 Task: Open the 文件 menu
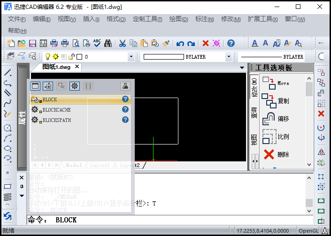click(17, 19)
